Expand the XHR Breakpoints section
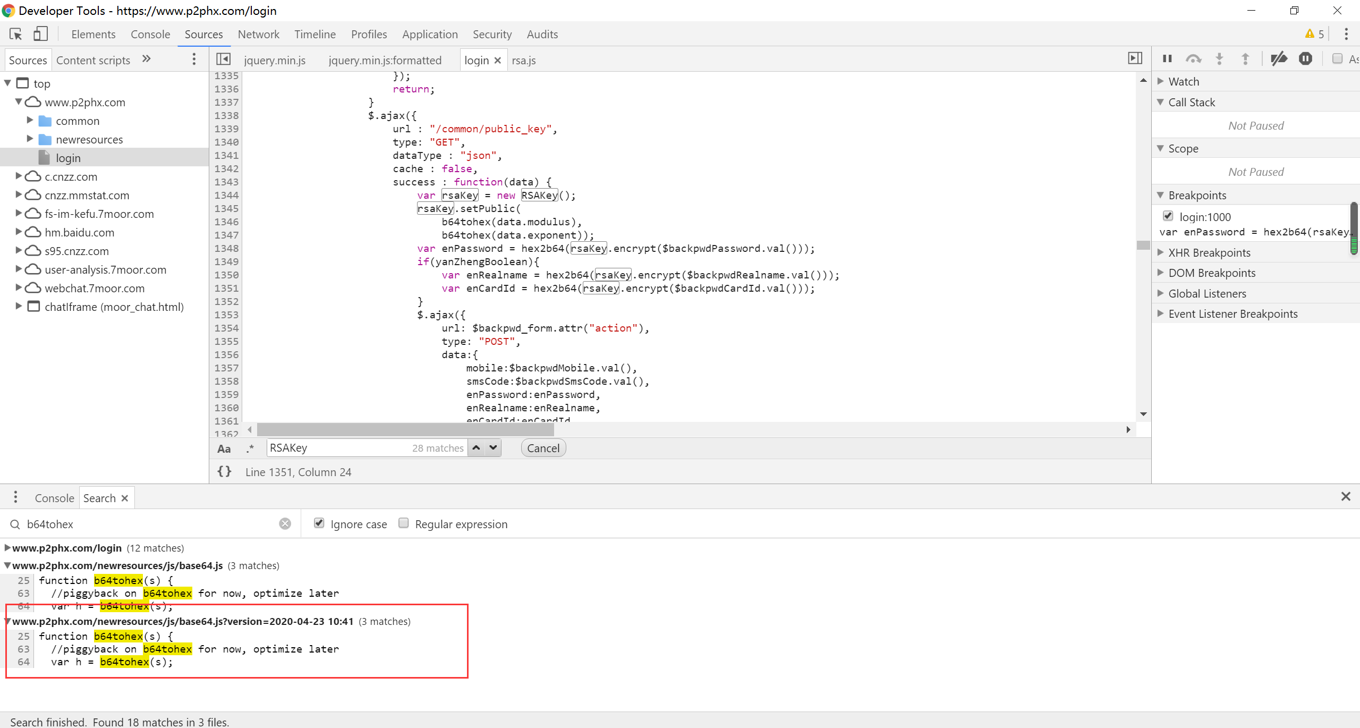 pos(1209,253)
